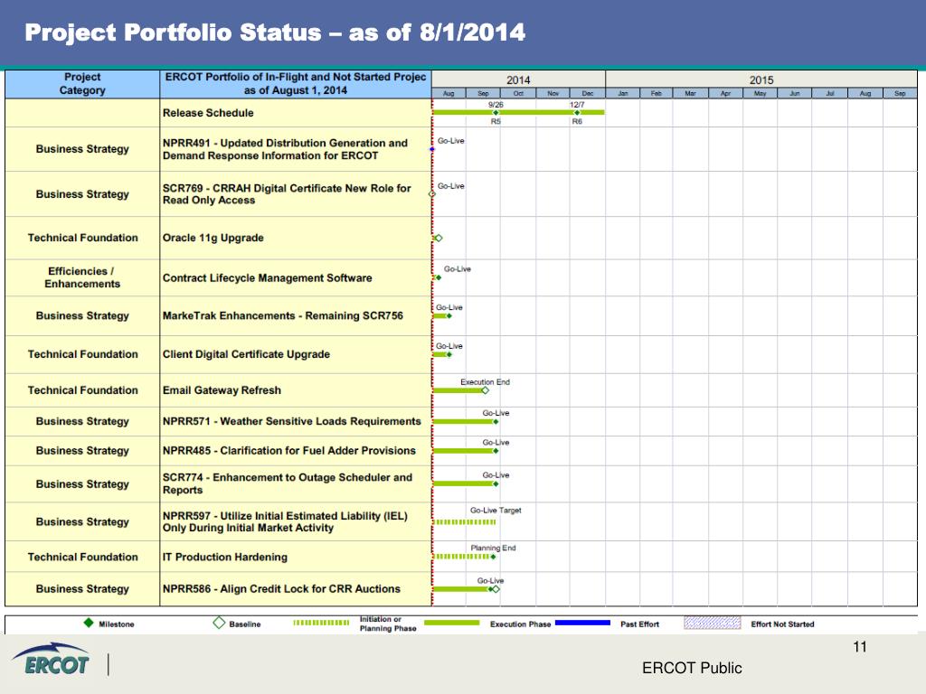The width and height of the screenshot is (926, 694).
Task: Click the Project Category column header
Action: coord(82,84)
